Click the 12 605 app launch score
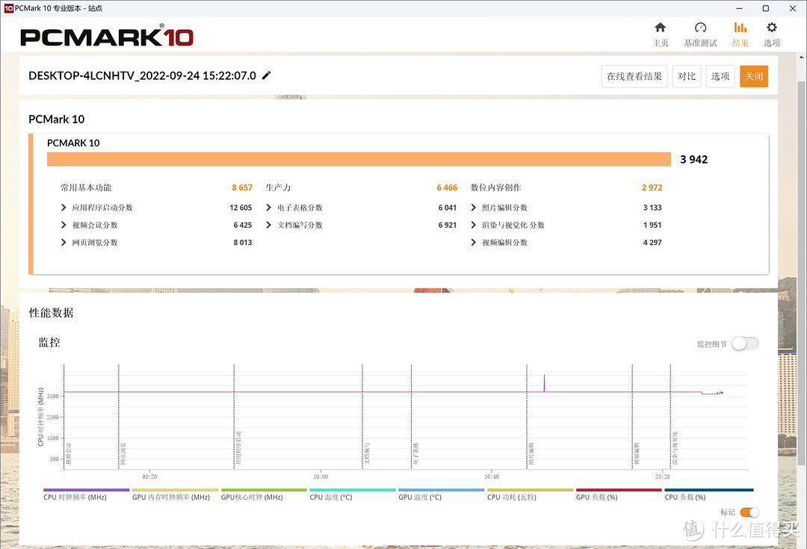Image resolution: width=807 pixels, height=549 pixels. pos(241,208)
